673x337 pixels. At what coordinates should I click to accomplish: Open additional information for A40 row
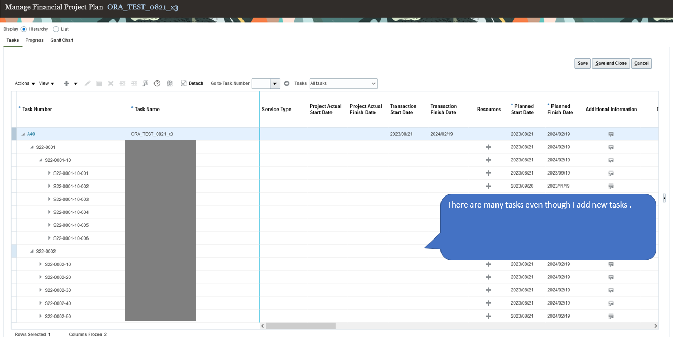611,134
